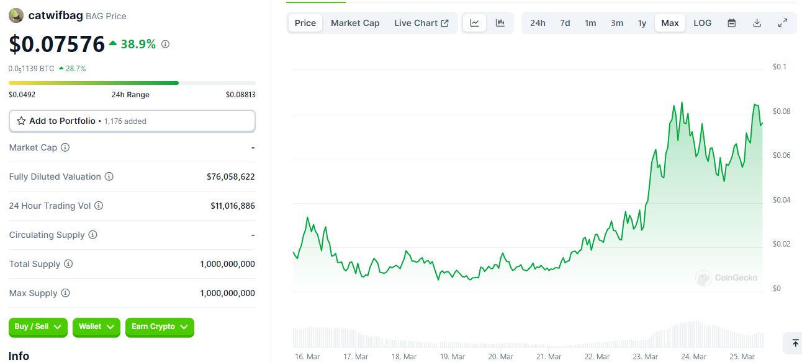Download the chart data

click(x=757, y=23)
